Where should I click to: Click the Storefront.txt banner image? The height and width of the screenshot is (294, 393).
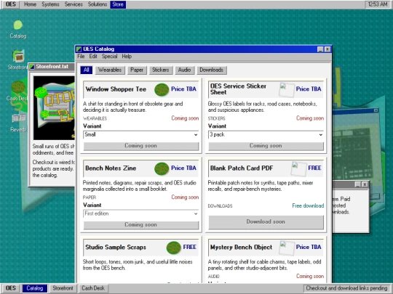pyautogui.click(x=54, y=108)
